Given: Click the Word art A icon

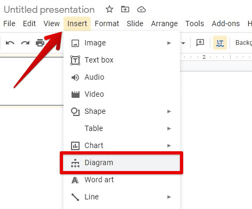Looking at the screenshot, I should (x=75, y=180).
